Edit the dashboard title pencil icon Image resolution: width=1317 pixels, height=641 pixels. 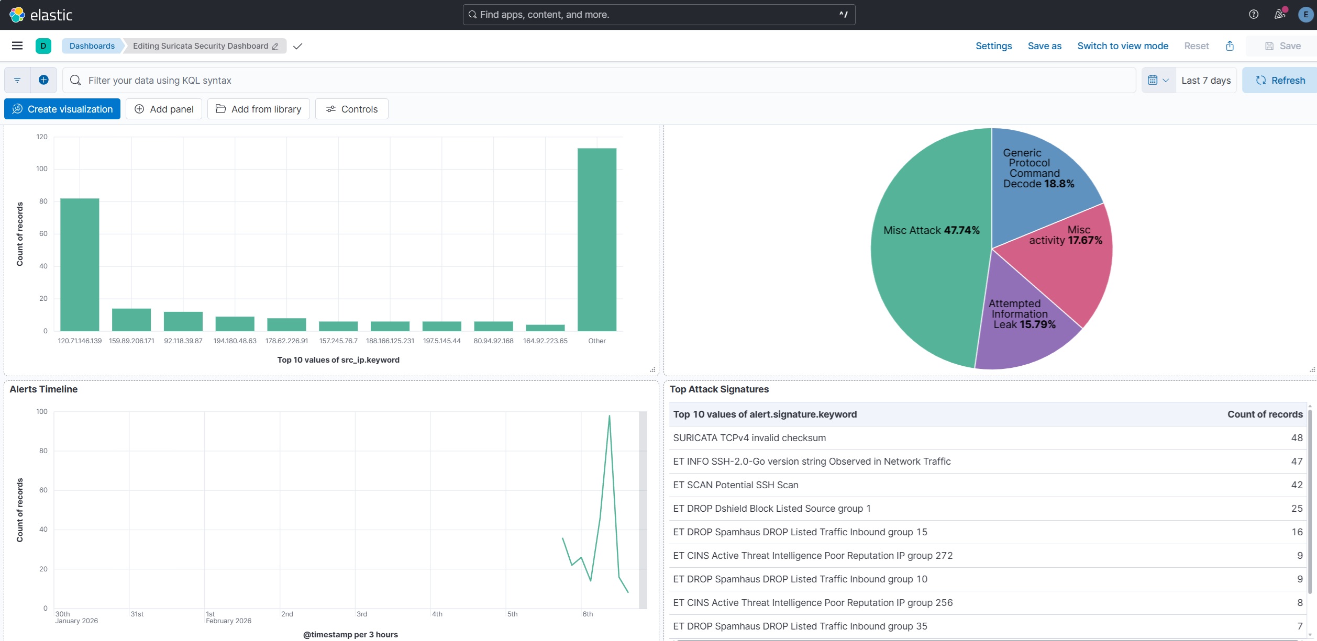pos(275,46)
